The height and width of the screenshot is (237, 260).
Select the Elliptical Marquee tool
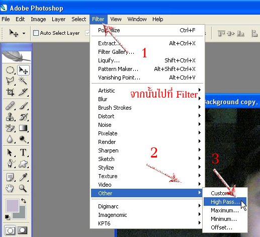[10, 70]
